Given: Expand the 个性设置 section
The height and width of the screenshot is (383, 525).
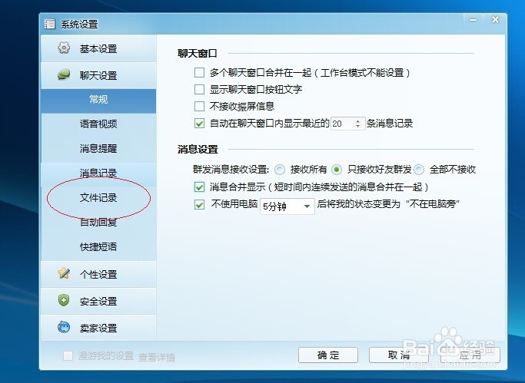Looking at the screenshot, I should (98, 274).
